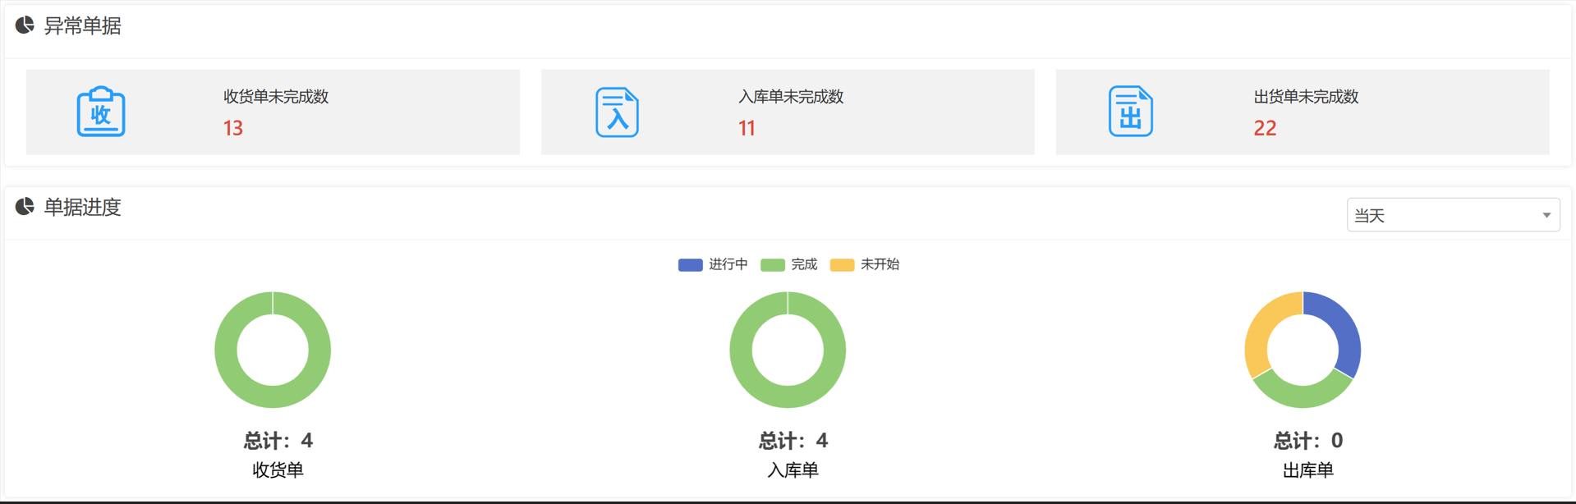Click the 收货单 chart caption
Screen dimensions: 1576x504
tap(278, 470)
